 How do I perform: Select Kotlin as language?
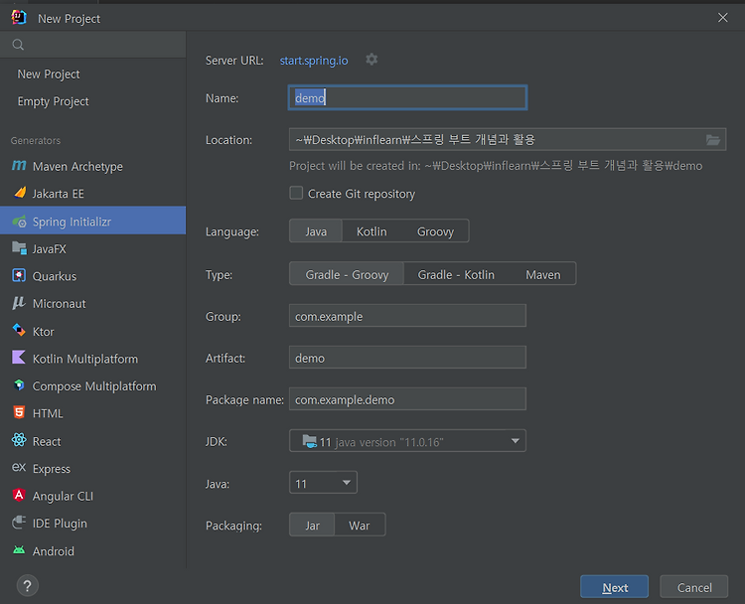tap(372, 231)
